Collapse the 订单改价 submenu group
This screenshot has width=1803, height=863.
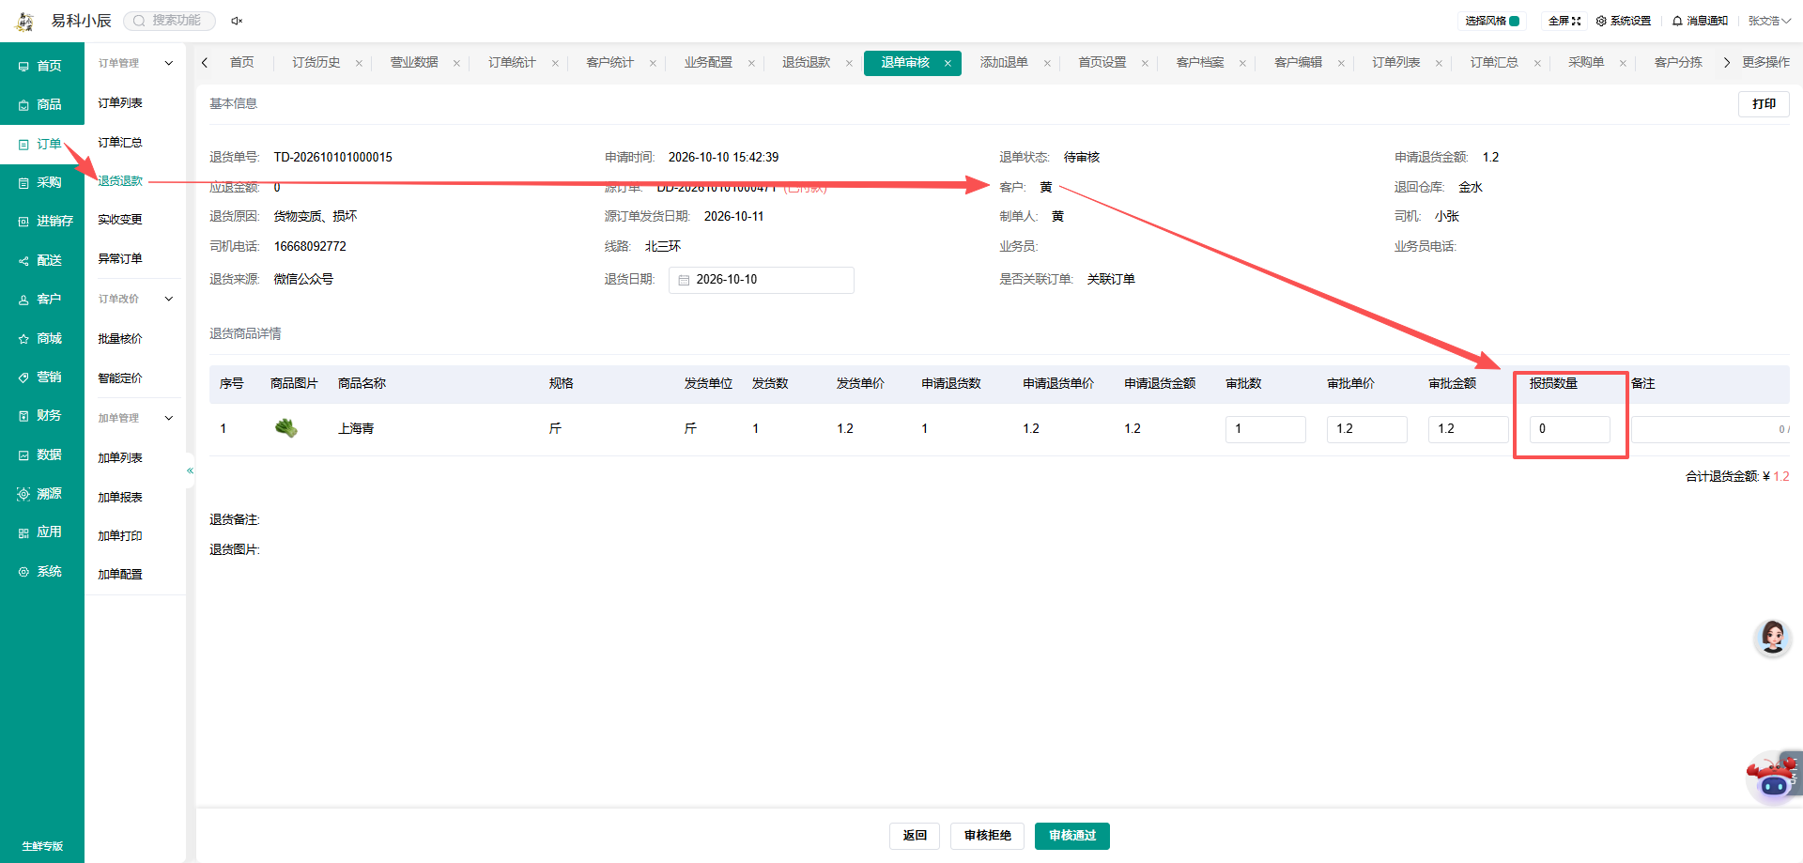pyautogui.click(x=169, y=299)
